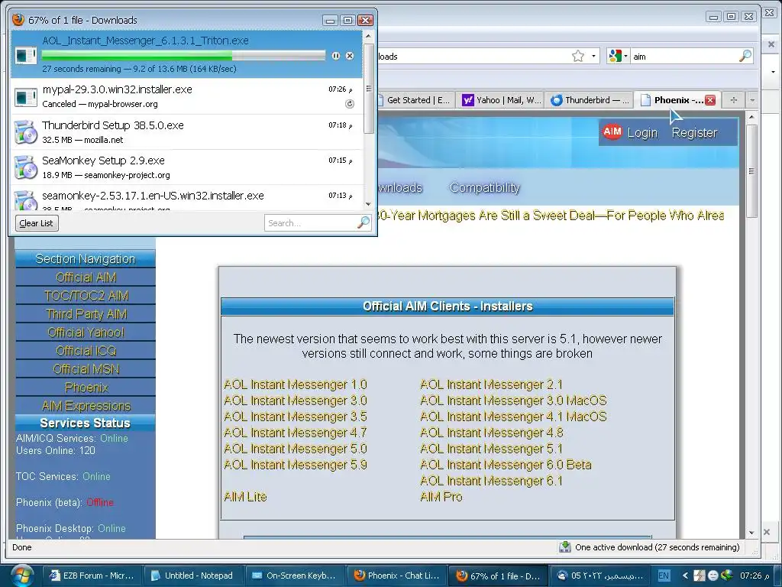Viewport: 782px width, 587px height.
Task: Open the address bar history dropdown
Action: click(x=593, y=56)
